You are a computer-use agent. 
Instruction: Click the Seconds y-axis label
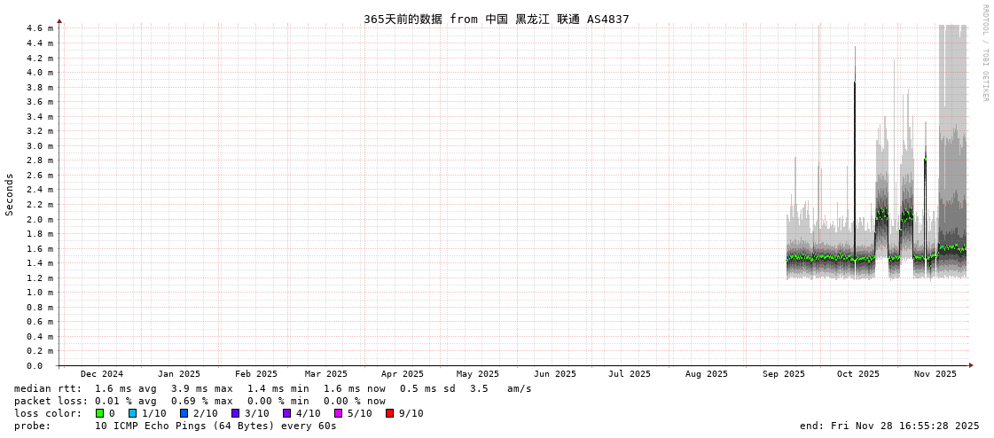pos(10,194)
